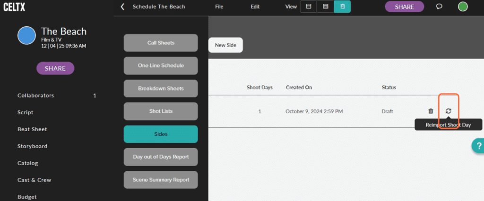
Task: Select the second View layout icon
Action: pyautogui.click(x=325, y=6)
